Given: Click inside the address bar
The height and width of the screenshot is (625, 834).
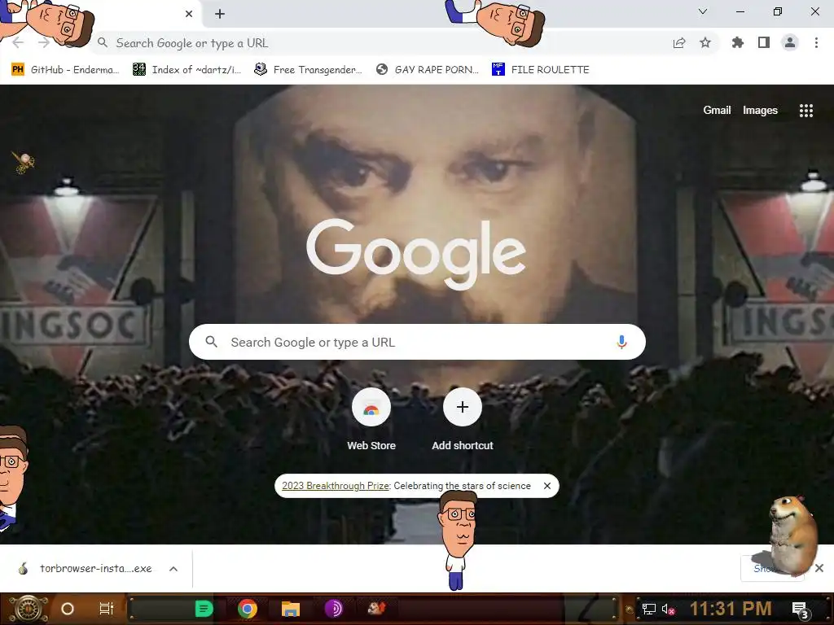Looking at the screenshot, I should 383,43.
